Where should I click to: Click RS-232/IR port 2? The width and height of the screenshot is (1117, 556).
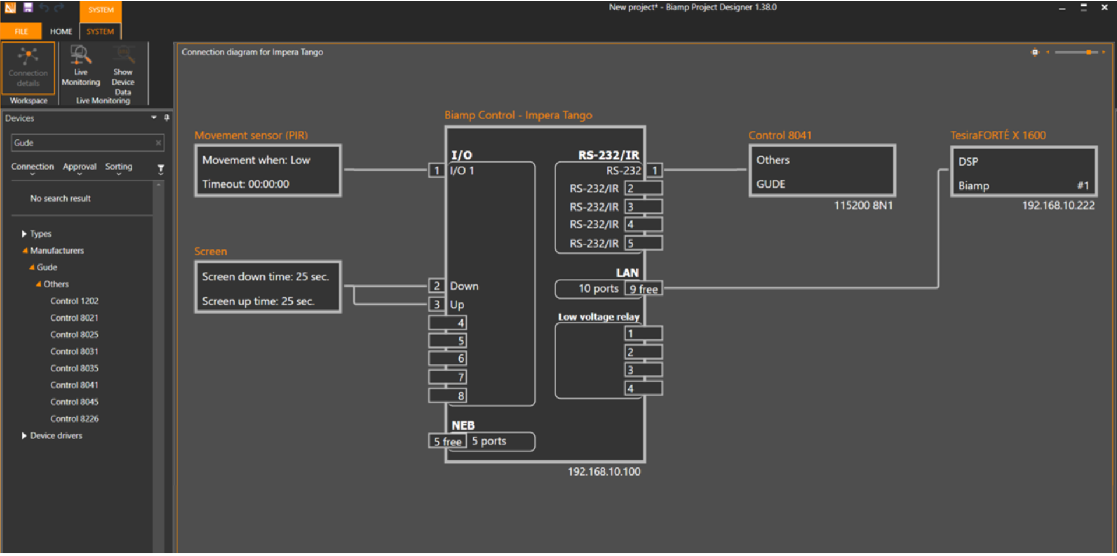[643, 188]
